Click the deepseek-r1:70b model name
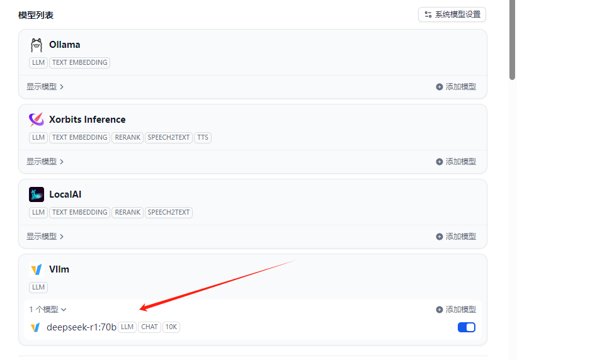 click(x=81, y=327)
